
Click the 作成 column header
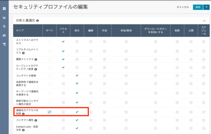pyautogui.click(x=105, y=31)
